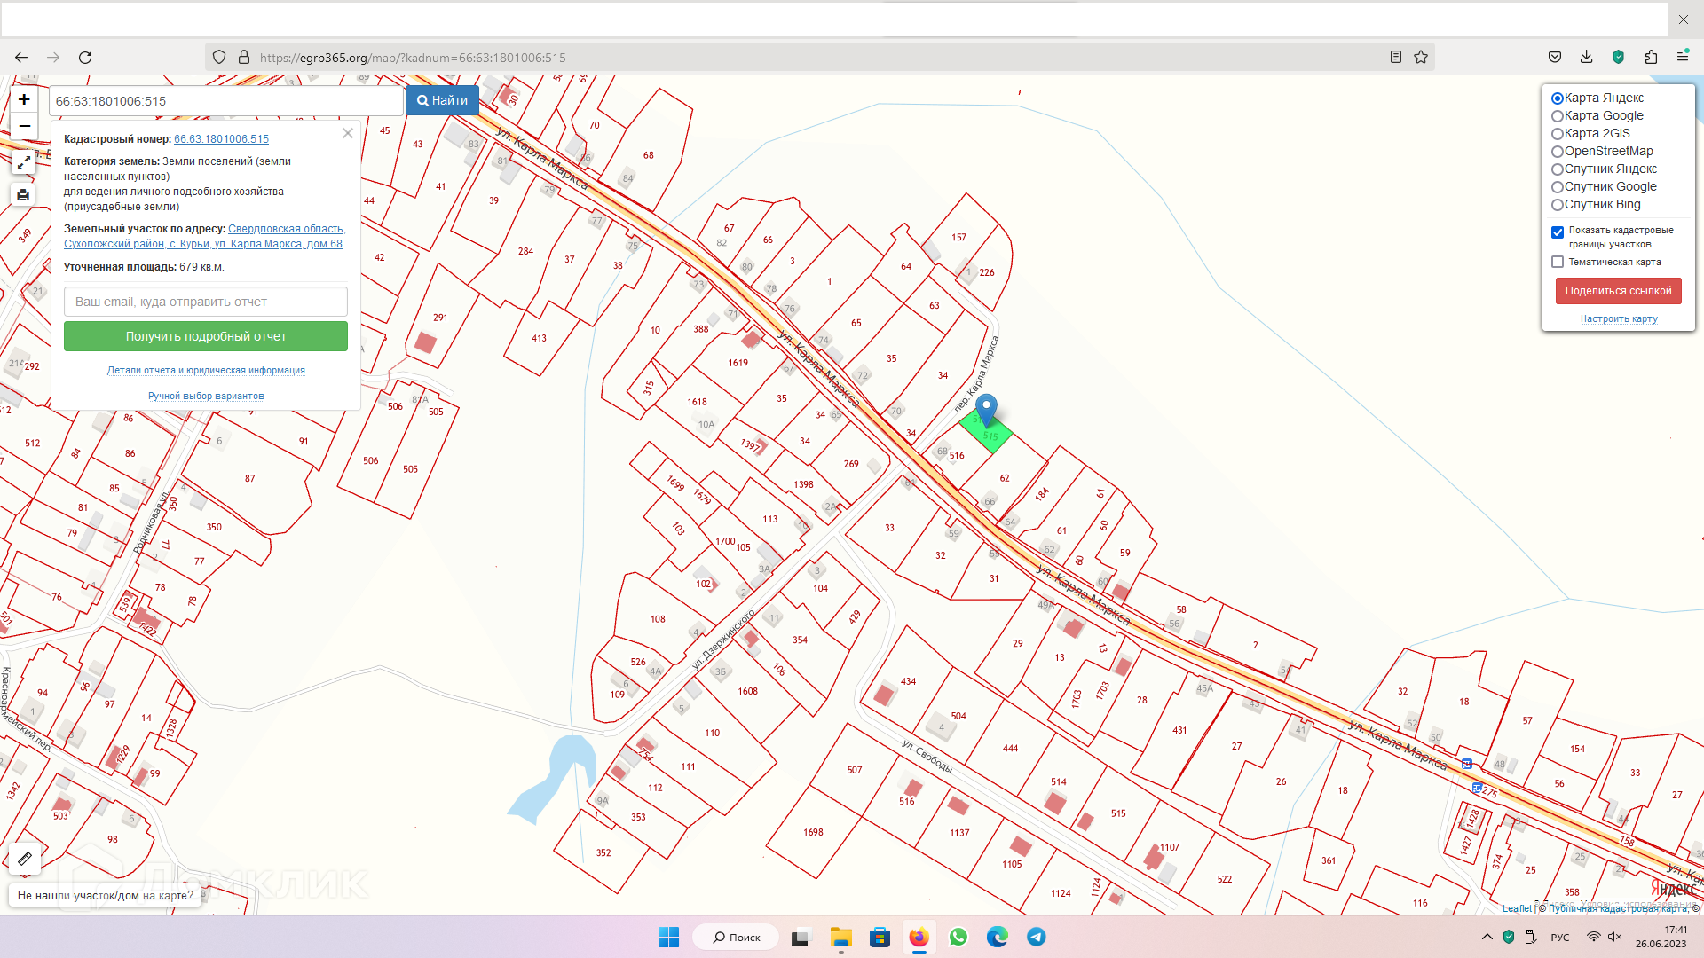Expand Ручной выбор вариантов link

(x=206, y=396)
